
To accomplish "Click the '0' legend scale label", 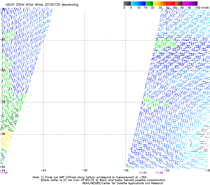I will click(124, 8).
